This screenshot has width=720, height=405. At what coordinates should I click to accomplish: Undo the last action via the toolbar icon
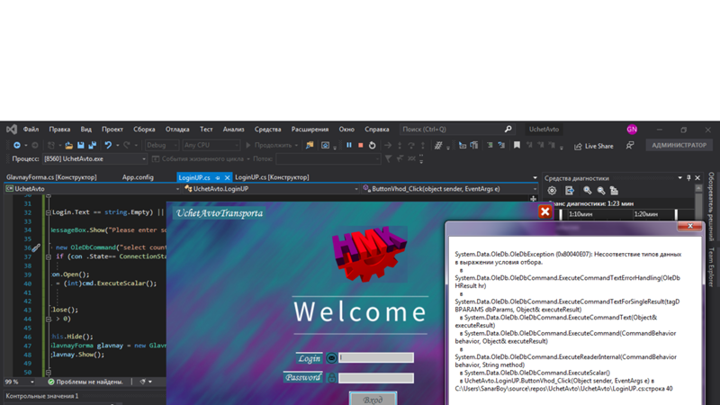click(108, 145)
